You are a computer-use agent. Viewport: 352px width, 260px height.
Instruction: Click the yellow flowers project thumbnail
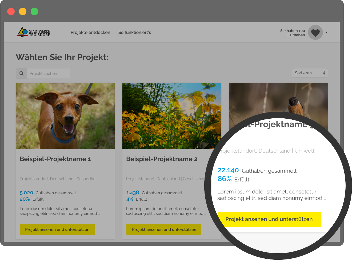(172, 116)
